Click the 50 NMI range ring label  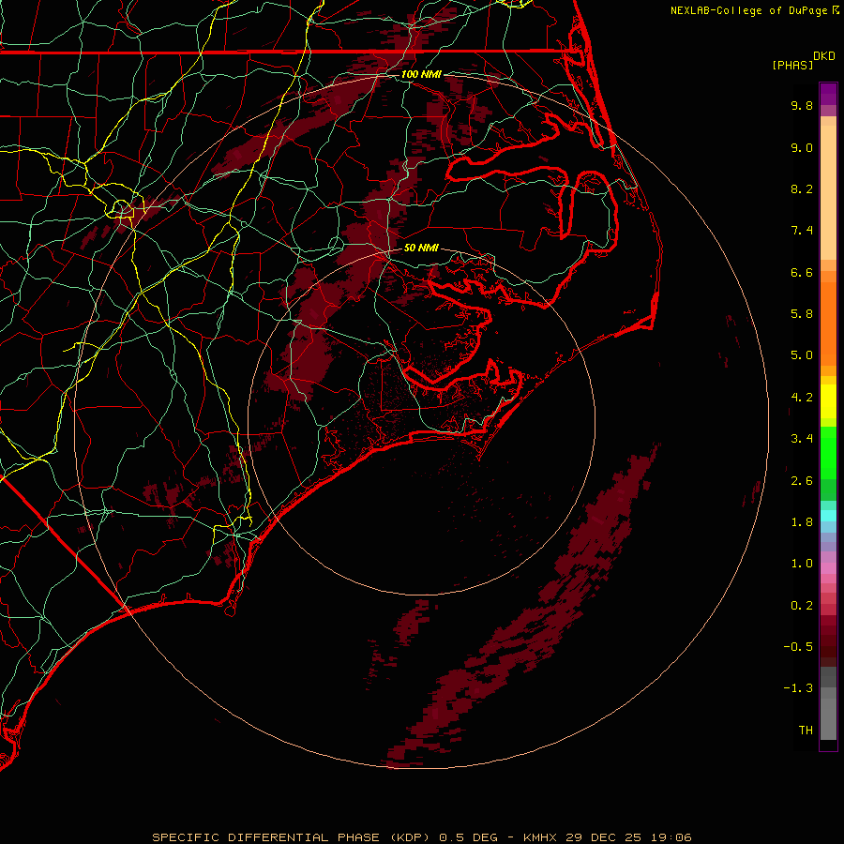click(x=421, y=249)
